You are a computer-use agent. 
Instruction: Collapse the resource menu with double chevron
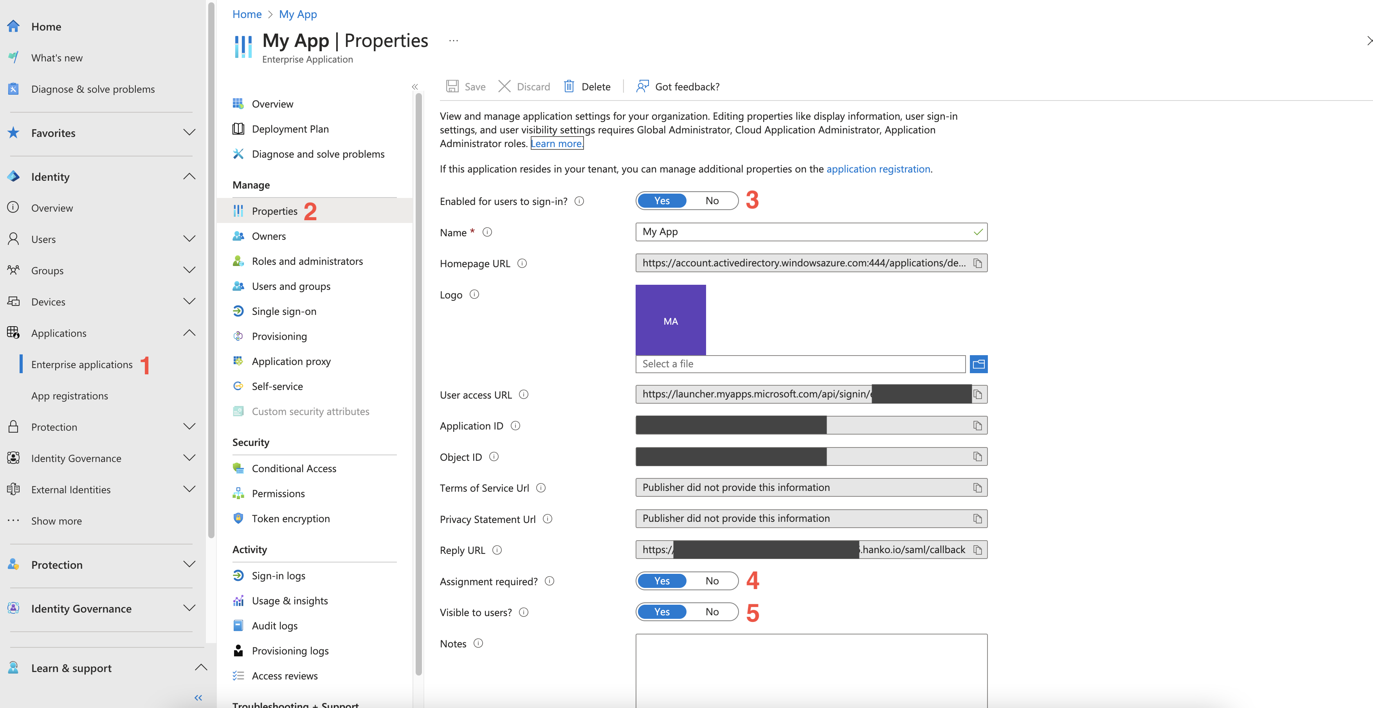coord(414,87)
